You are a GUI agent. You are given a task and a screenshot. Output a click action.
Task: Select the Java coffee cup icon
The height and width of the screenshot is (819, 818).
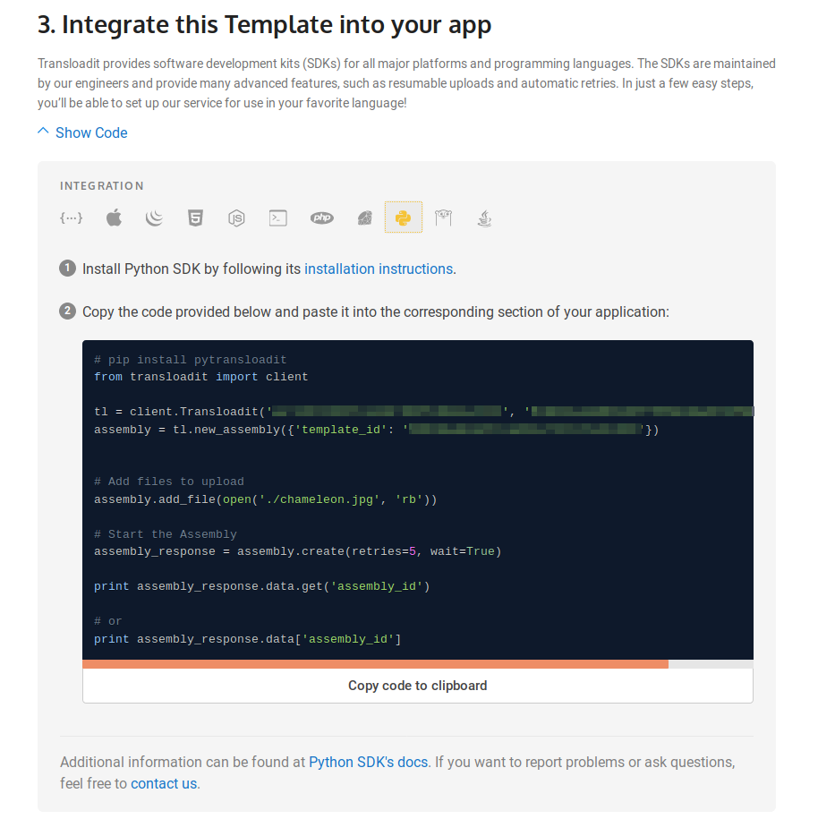[x=484, y=218]
